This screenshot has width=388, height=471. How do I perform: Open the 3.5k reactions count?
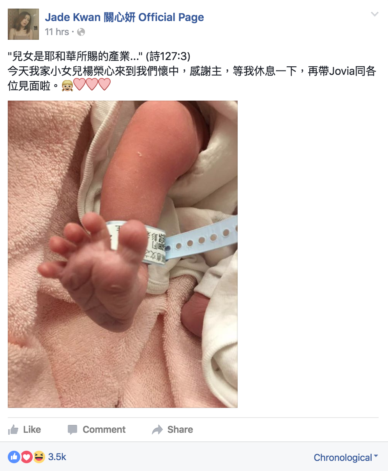pos(57,457)
